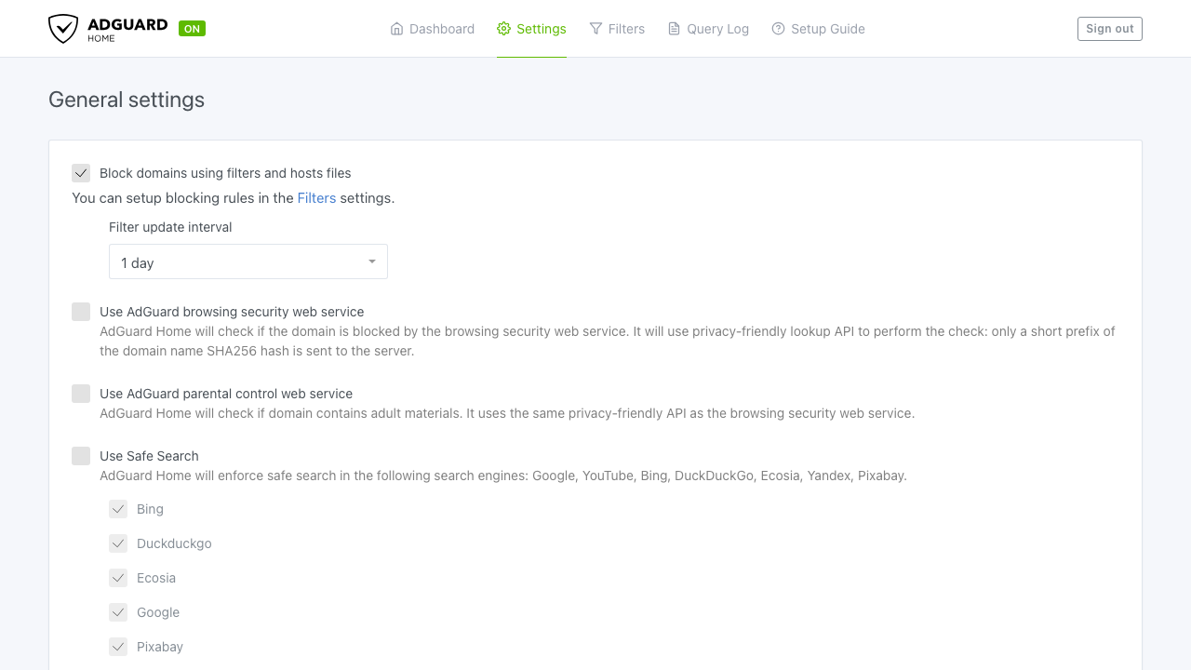
Task: Click the General settings heading
Action: point(127,100)
